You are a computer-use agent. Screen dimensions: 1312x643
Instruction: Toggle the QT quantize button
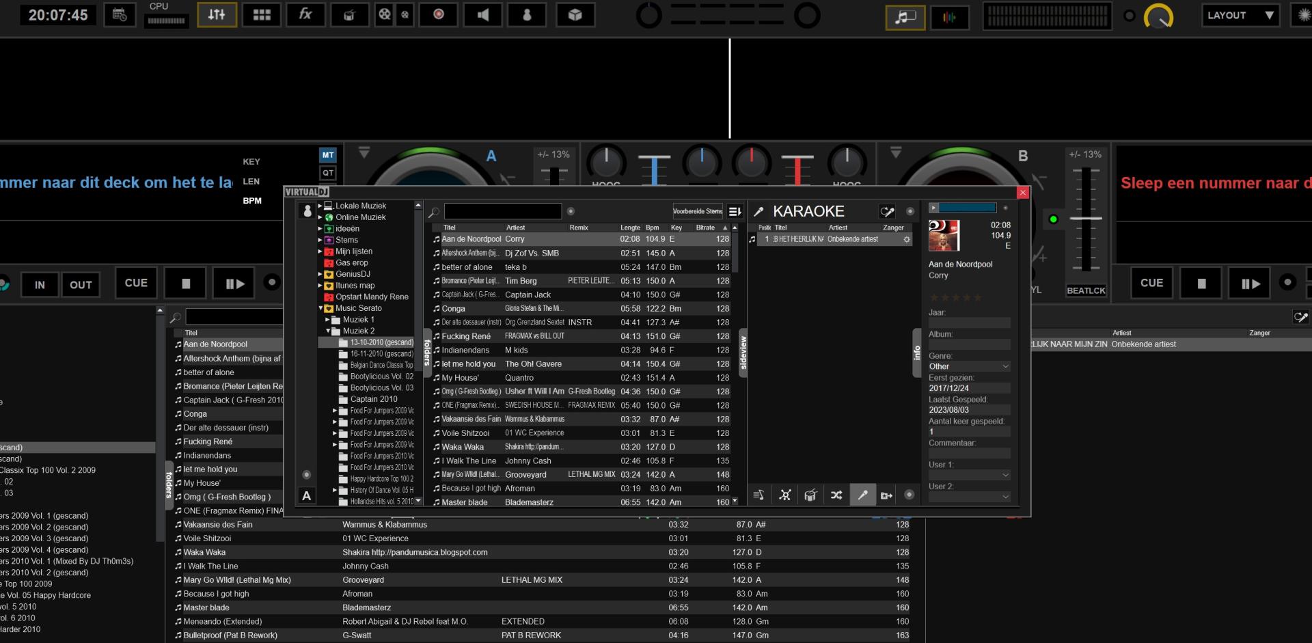point(328,174)
